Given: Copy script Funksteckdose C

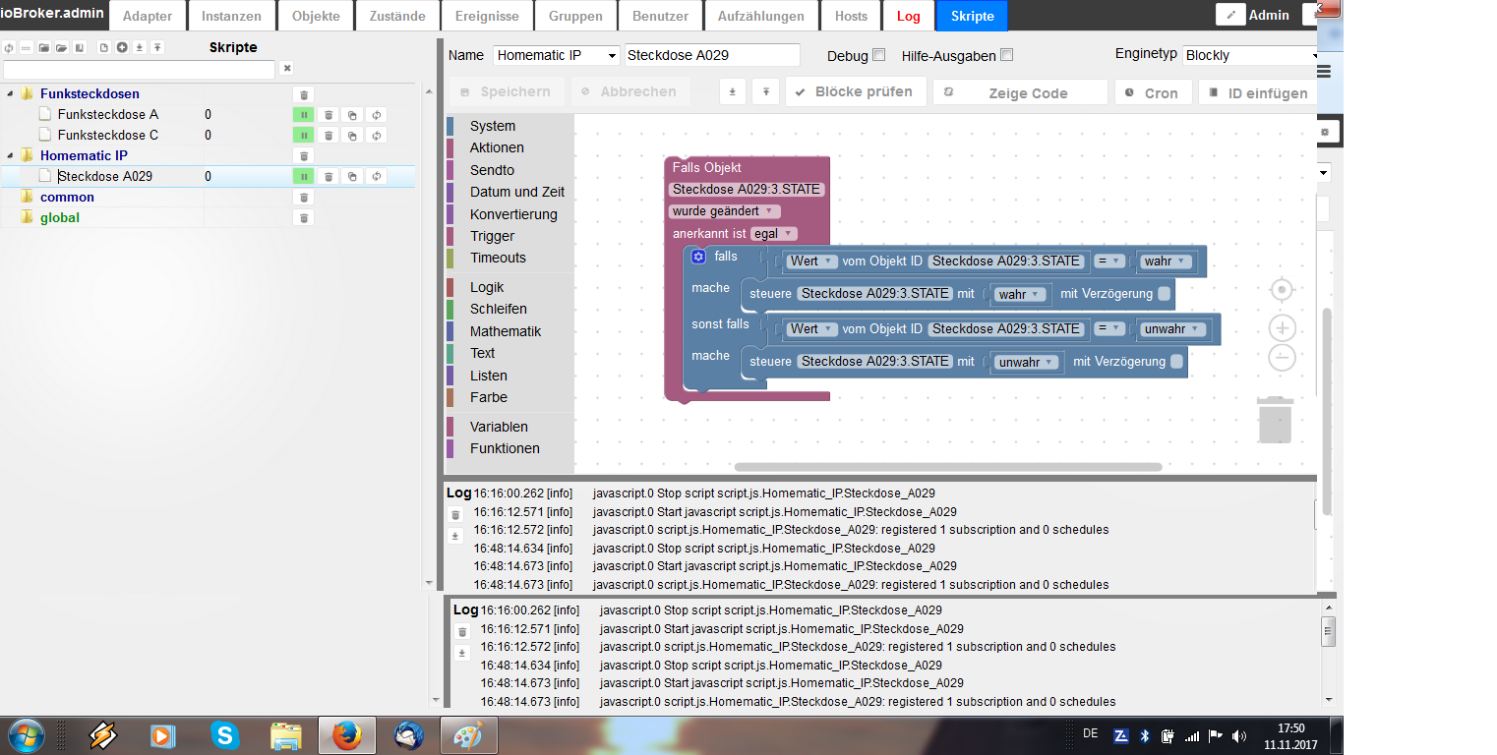Looking at the screenshot, I should [x=352, y=136].
